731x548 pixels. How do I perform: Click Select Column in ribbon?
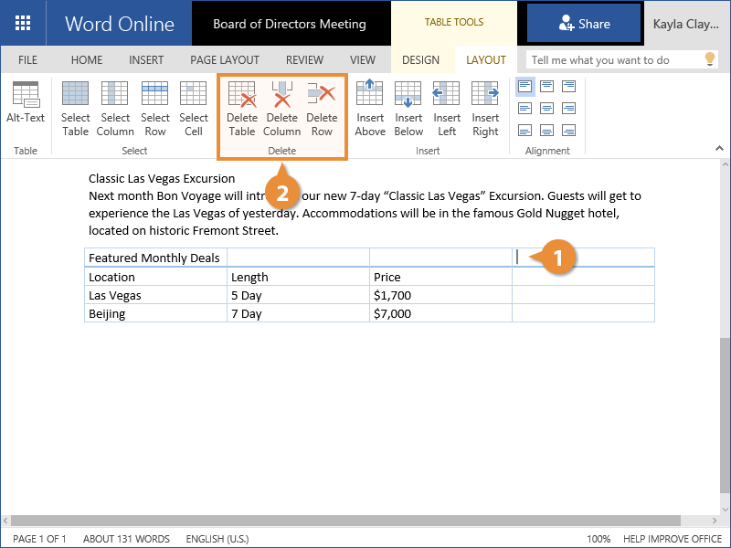(115, 109)
